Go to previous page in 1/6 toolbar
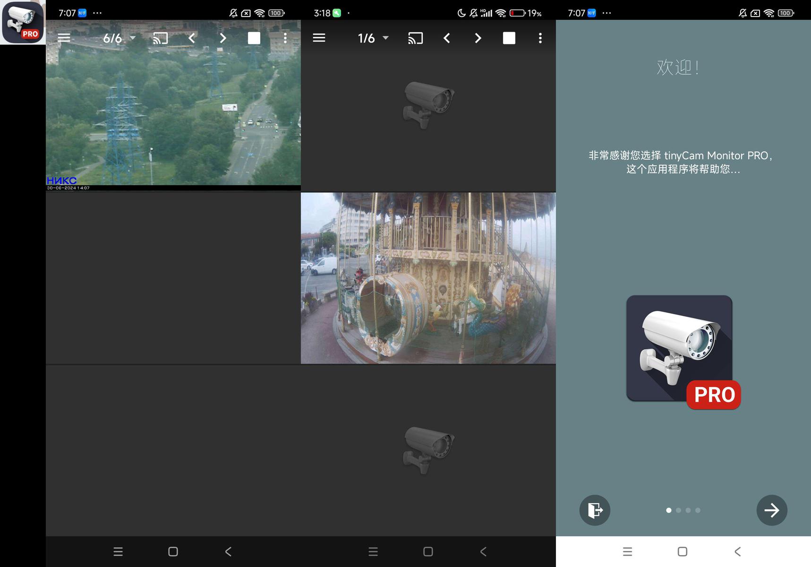Viewport: 811px width, 567px height. pos(447,38)
